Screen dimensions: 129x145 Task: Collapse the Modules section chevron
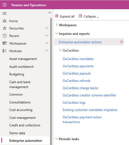point(47,50)
